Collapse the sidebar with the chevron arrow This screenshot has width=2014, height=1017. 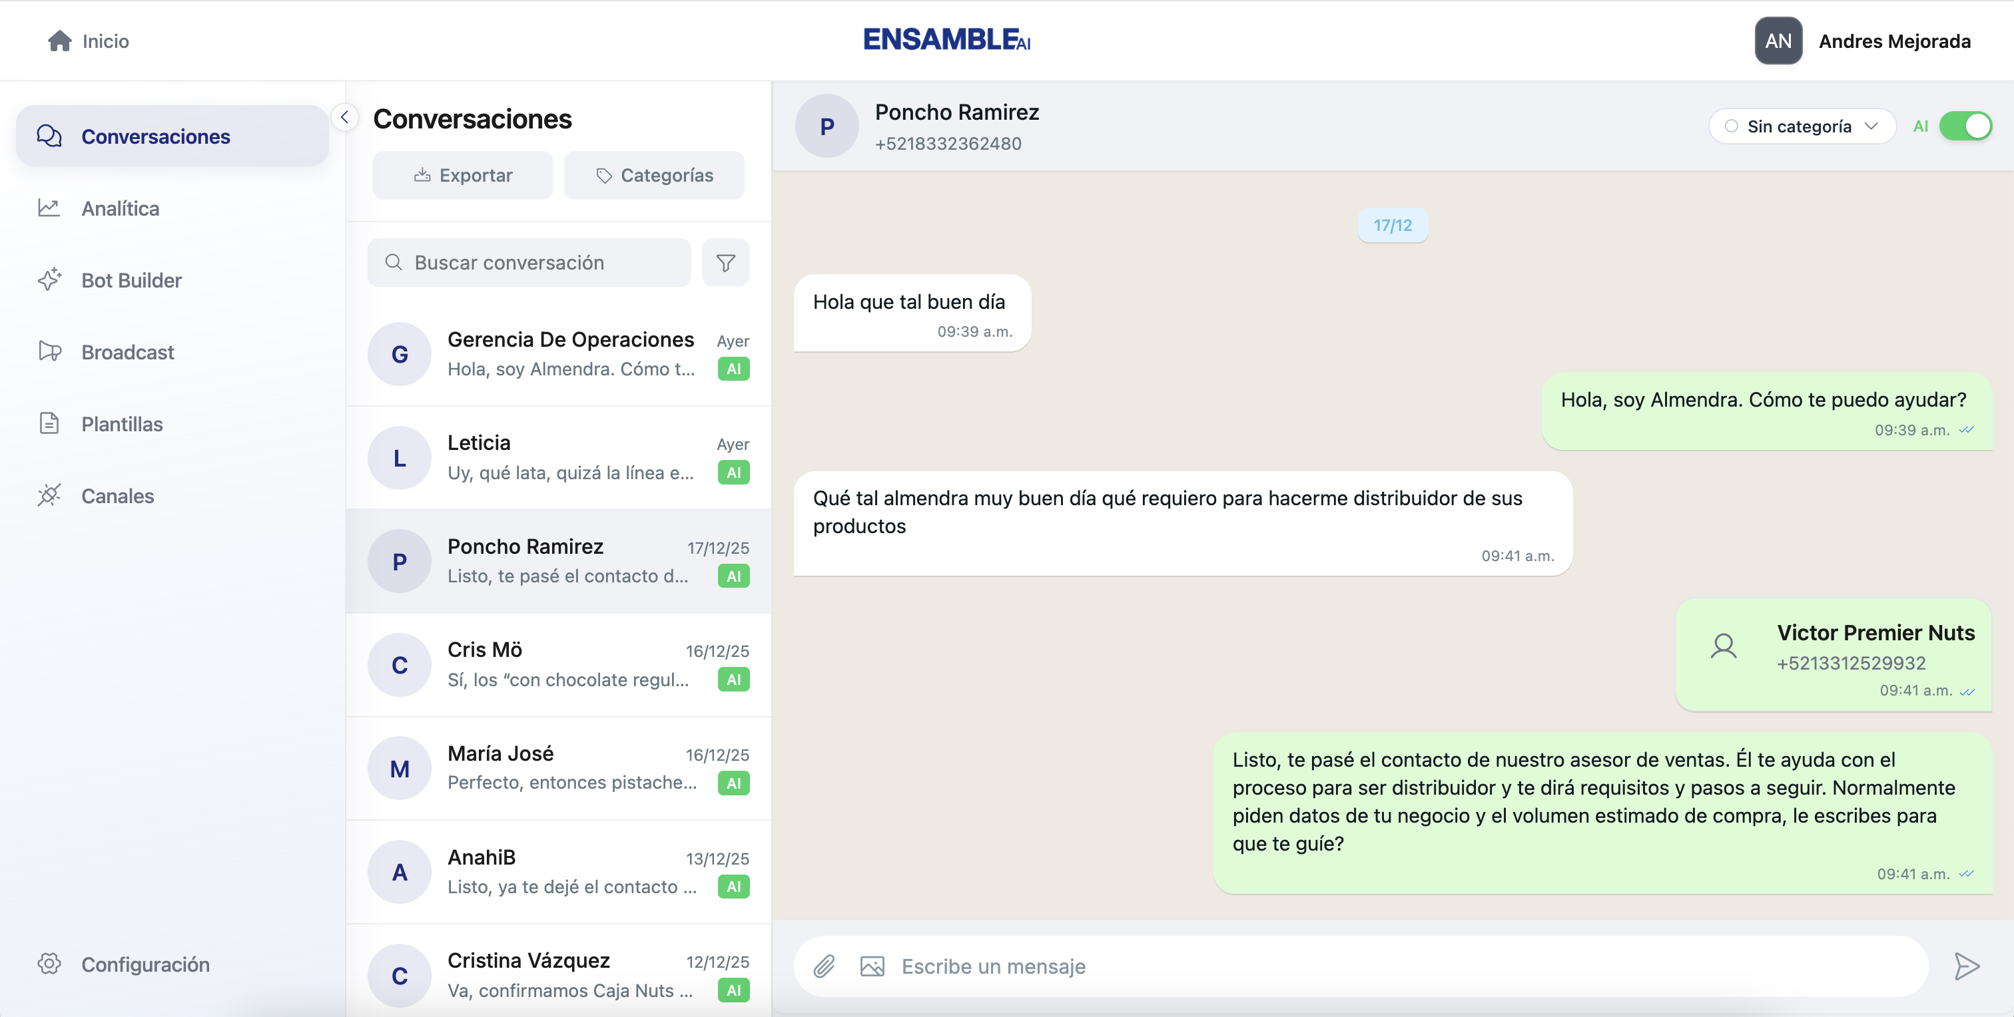click(344, 117)
